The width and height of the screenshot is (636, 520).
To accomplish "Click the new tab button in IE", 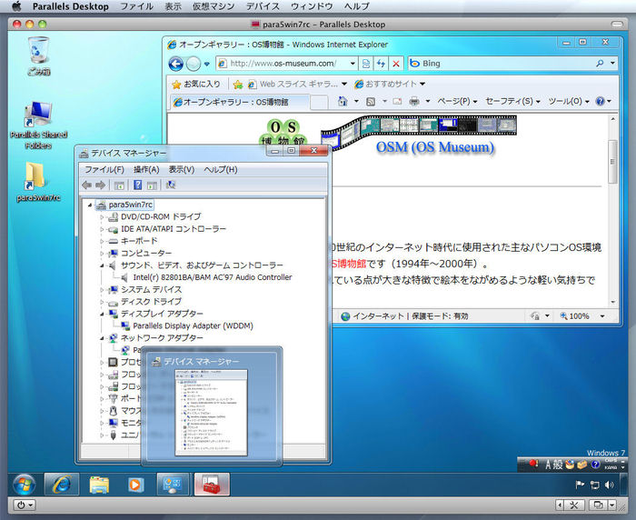I will pos(319,103).
